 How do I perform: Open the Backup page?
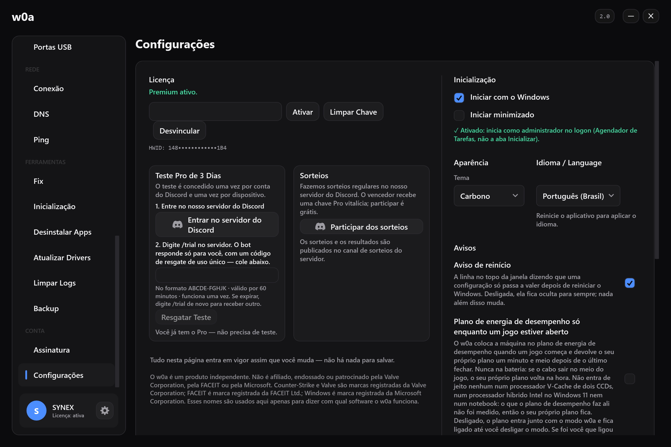67,308
